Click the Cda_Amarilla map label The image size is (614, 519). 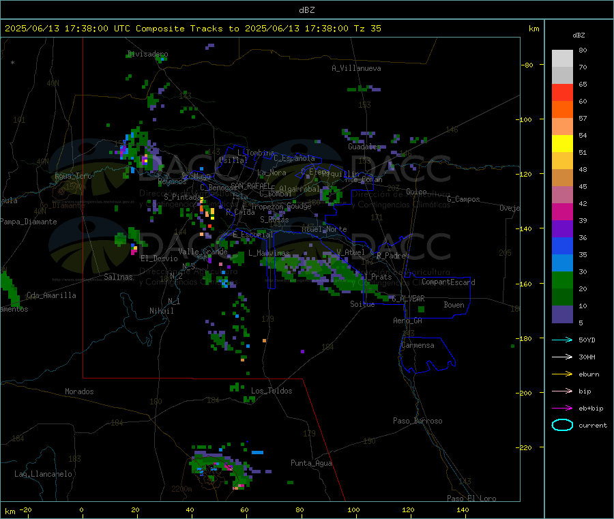51,295
